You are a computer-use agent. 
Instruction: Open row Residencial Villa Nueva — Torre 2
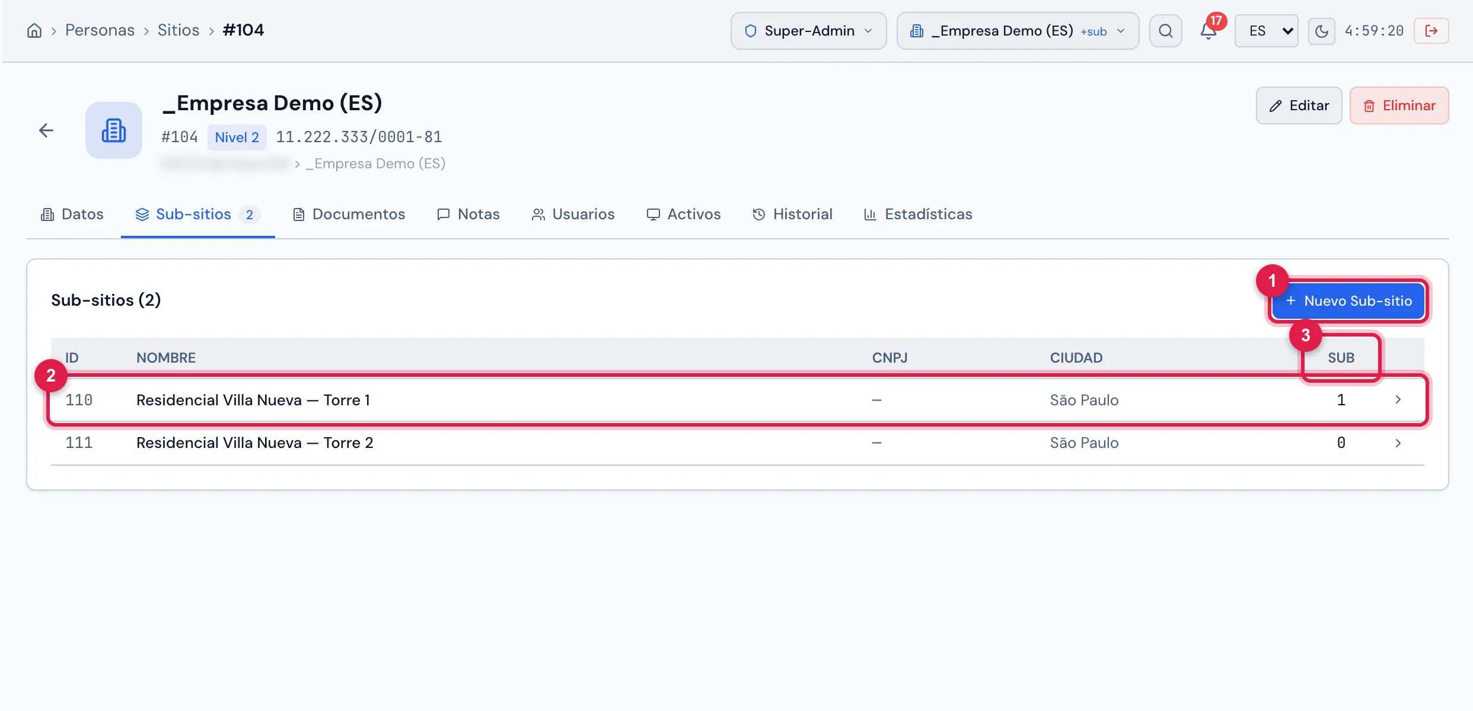pos(738,443)
